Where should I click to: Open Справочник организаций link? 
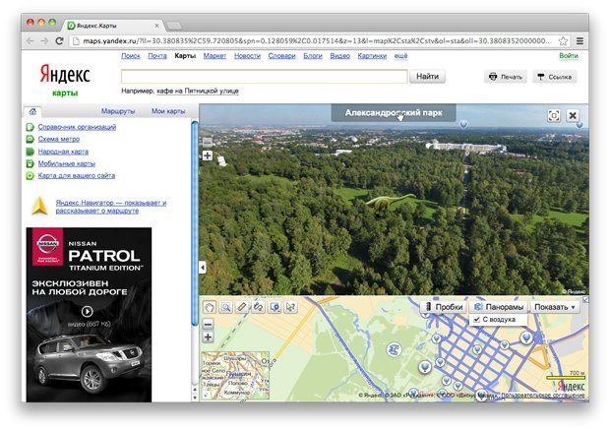(x=77, y=127)
